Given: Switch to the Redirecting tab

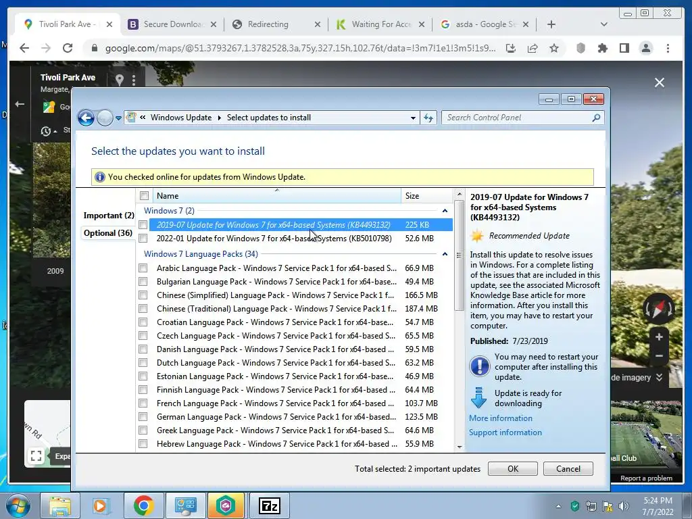Looking at the screenshot, I should pyautogui.click(x=276, y=24).
